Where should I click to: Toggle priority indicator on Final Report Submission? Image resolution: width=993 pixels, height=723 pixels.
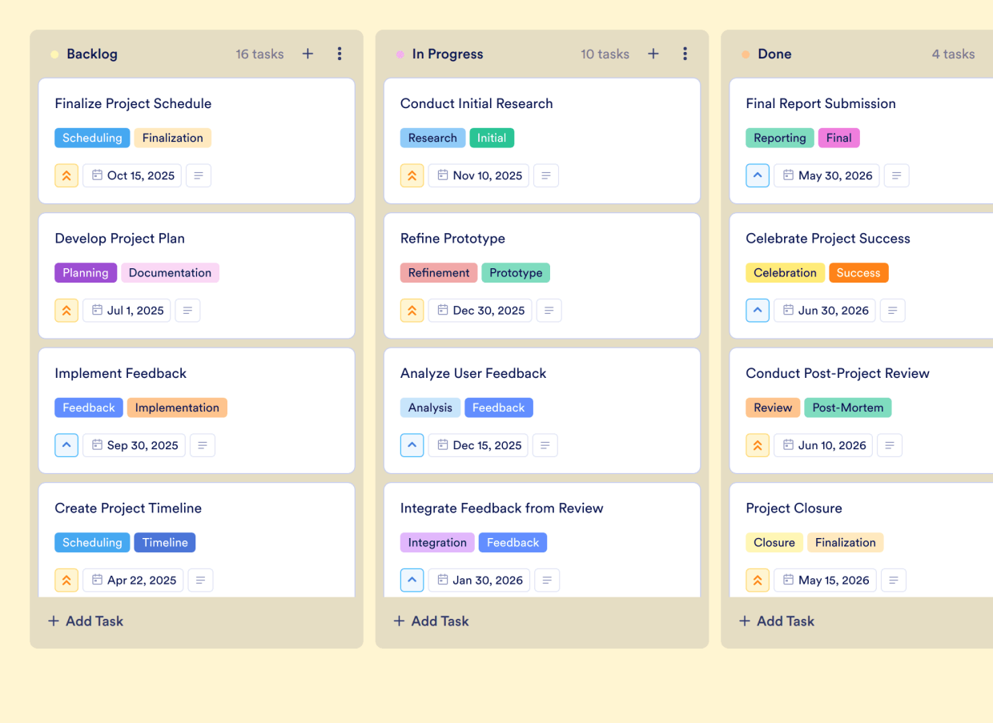[x=758, y=175]
